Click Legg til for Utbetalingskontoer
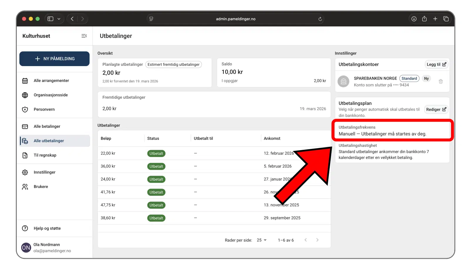Image resolution: width=471 pixels, height=272 pixels. pyautogui.click(x=436, y=64)
